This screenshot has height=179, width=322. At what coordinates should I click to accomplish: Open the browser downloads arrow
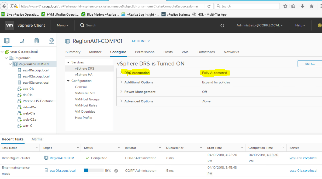pyautogui.click(x=302, y=6)
